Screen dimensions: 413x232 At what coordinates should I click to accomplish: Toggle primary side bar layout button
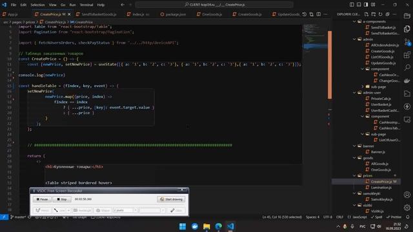click(x=352, y=5)
